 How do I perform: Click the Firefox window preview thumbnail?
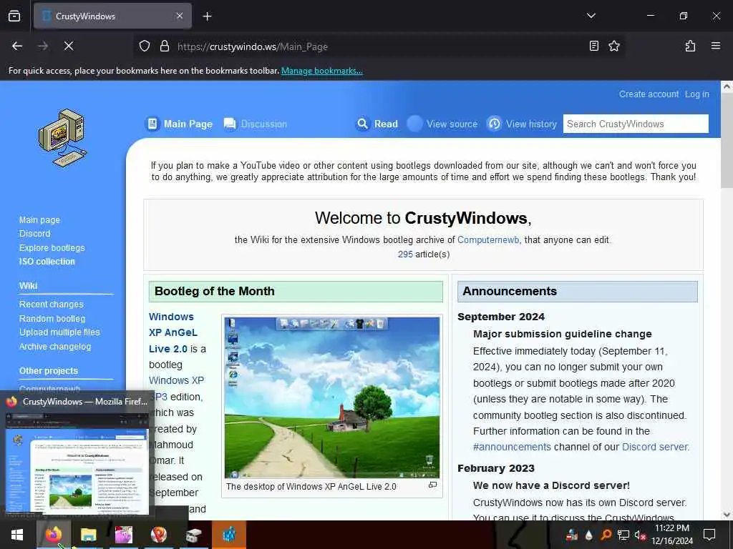click(x=77, y=464)
